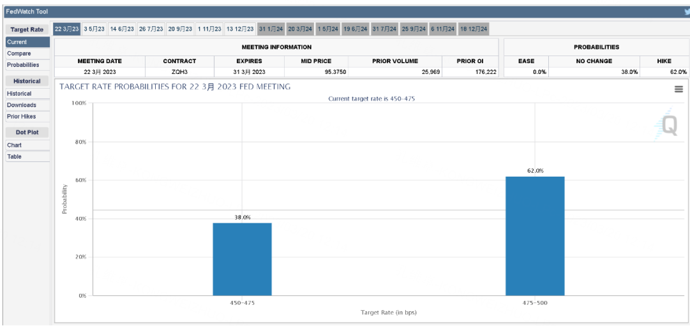Select the 25 9月24 meeting tab
The height and width of the screenshot is (326, 690).
tap(414, 29)
